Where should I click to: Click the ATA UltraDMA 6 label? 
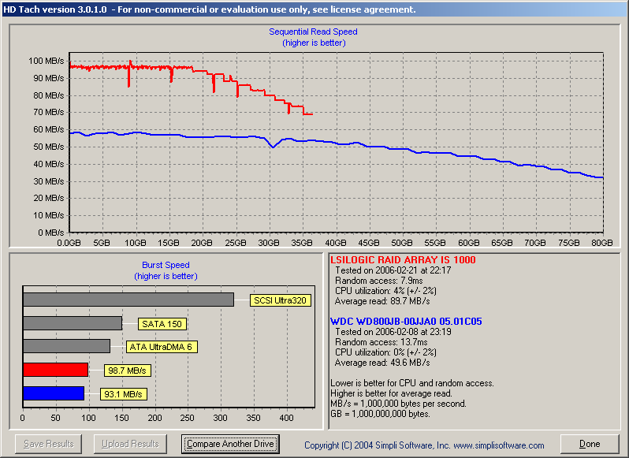(162, 347)
